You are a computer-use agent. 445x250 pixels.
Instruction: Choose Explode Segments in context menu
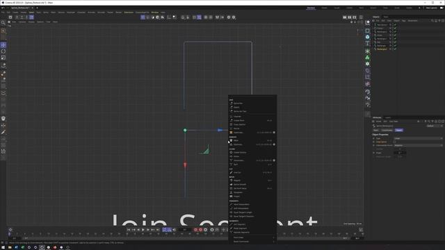[x=241, y=232]
